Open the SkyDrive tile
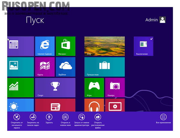180x138 pixels. click(x=65, y=67)
